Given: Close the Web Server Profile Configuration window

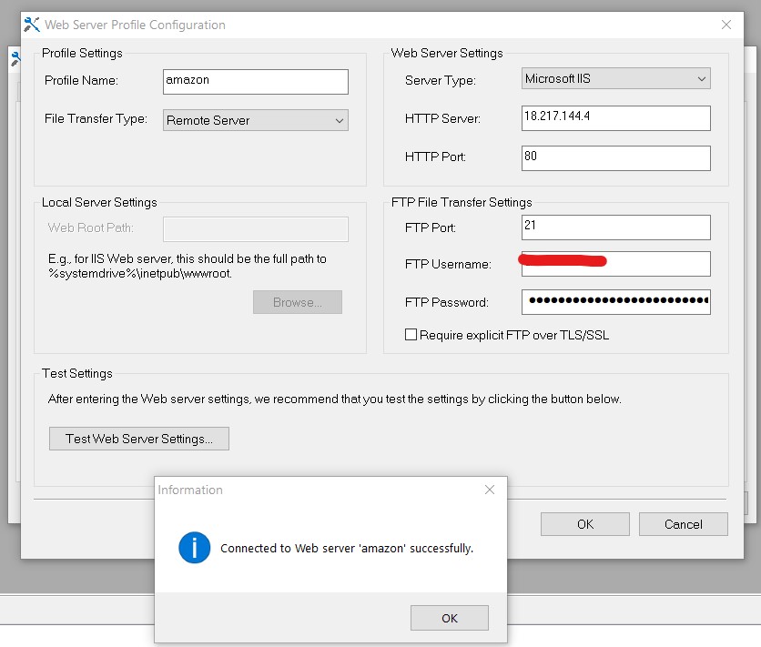Looking at the screenshot, I should (x=726, y=25).
